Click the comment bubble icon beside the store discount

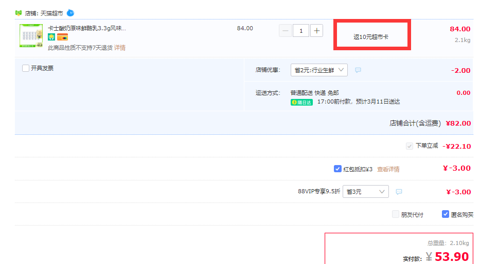pos(358,70)
